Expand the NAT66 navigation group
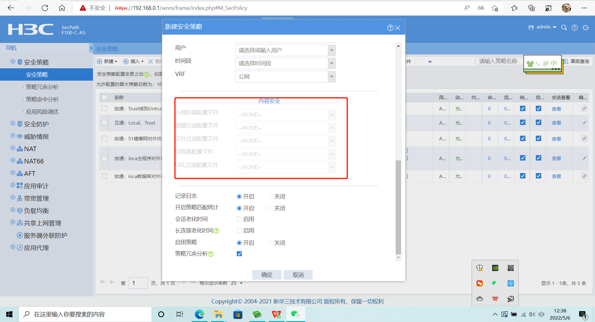 tap(13, 160)
